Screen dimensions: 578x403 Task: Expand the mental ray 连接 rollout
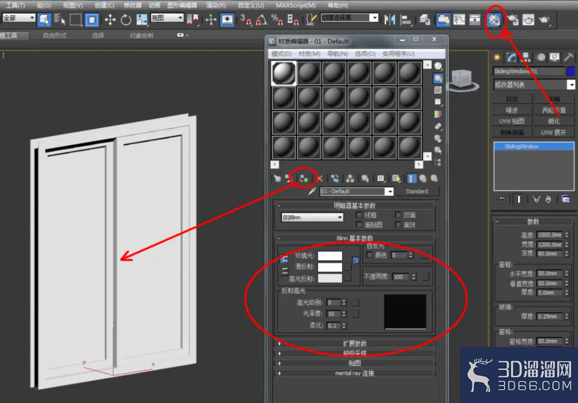pos(354,373)
